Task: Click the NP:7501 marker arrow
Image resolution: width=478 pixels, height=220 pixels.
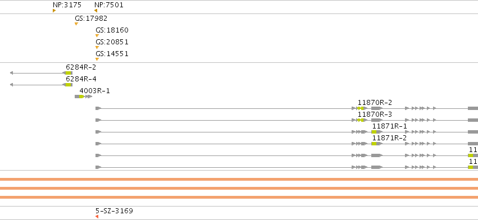Action: 95,11
